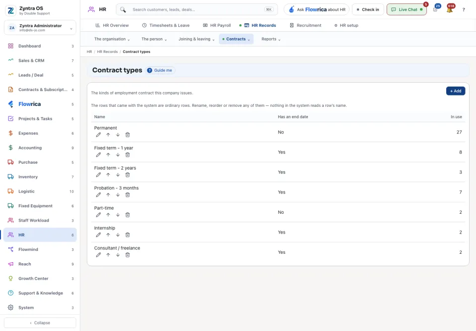Expand the Zyntra Administrator account dropdown
The width and height of the screenshot is (476, 331).
pos(40,28)
